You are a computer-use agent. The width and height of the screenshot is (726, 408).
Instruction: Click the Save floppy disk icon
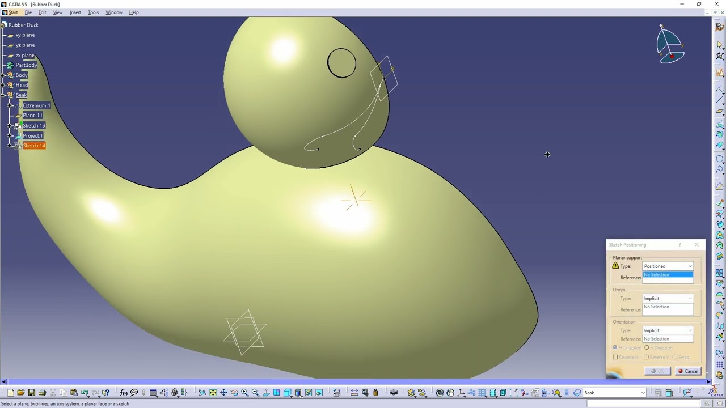[x=31, y=393]
